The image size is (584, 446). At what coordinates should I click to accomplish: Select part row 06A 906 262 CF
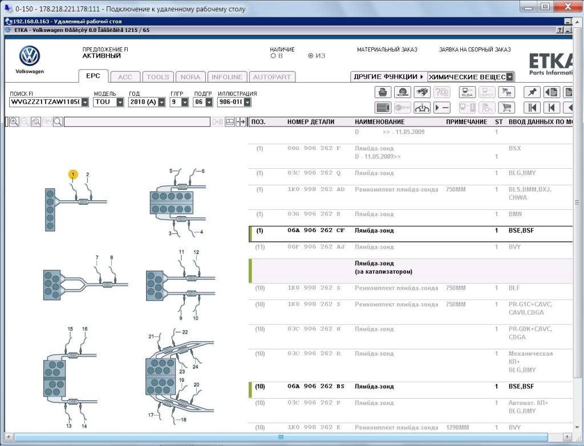click(411, 234)
